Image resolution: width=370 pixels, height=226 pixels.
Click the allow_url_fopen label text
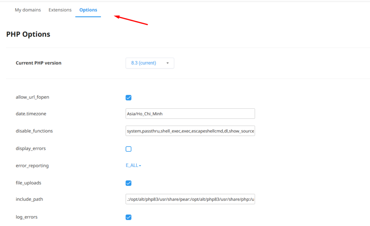point(33,97)
